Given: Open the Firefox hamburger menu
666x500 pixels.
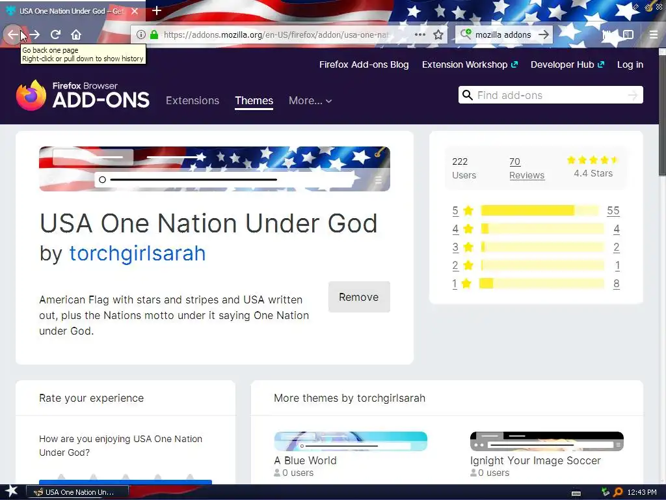Looking at the screenshot, I should click(653, 35).
